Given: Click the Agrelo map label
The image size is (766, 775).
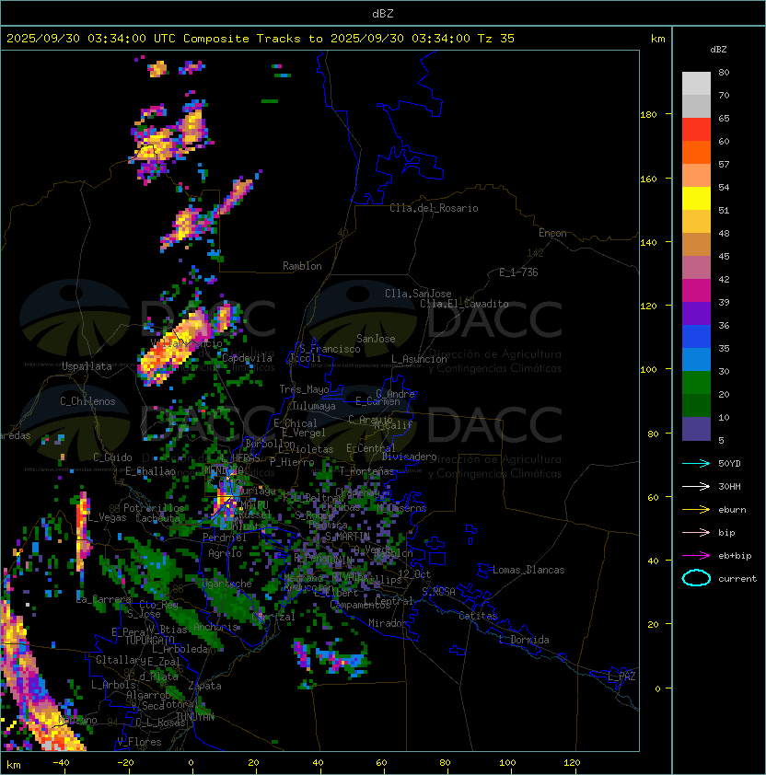Looking at the screenshot, I should (x=225, y=553).
